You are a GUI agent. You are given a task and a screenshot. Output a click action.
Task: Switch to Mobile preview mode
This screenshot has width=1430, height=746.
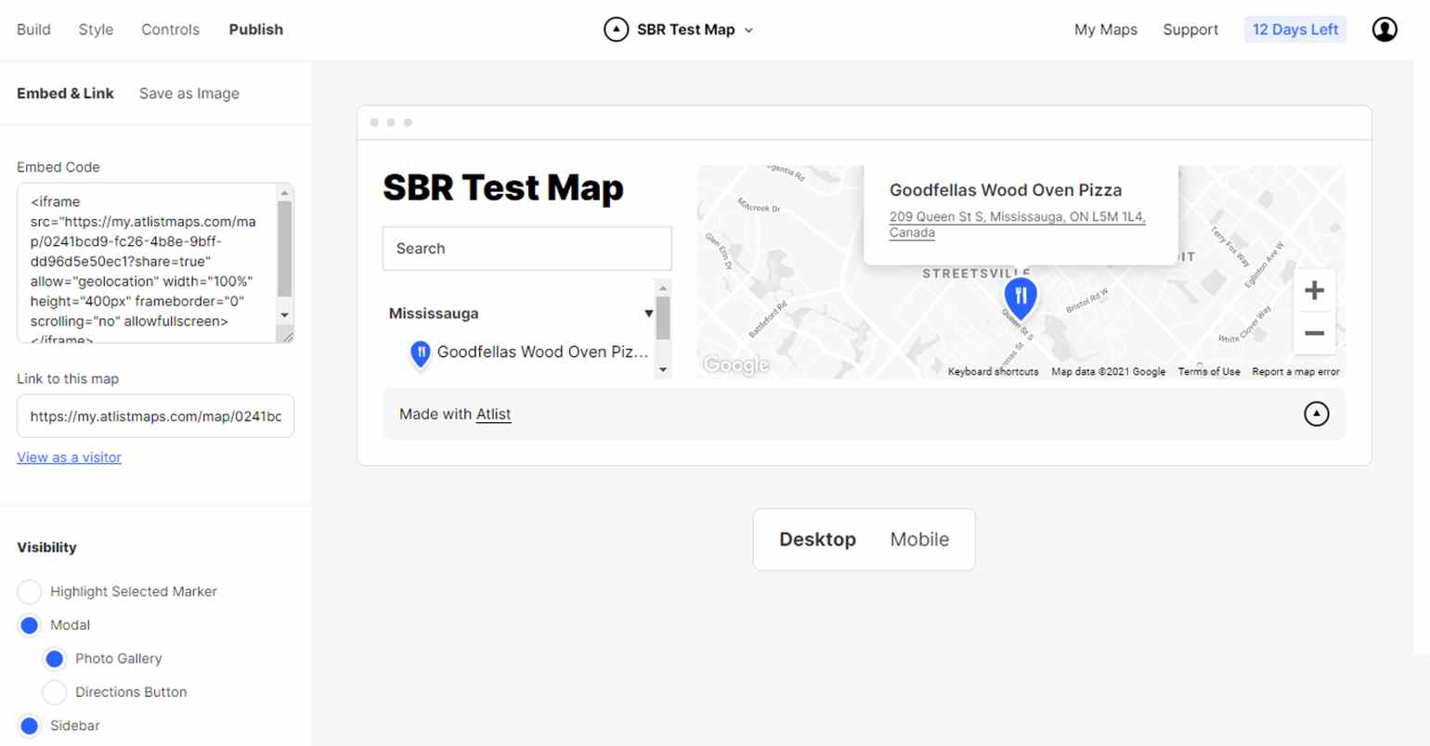pos(919,540)
